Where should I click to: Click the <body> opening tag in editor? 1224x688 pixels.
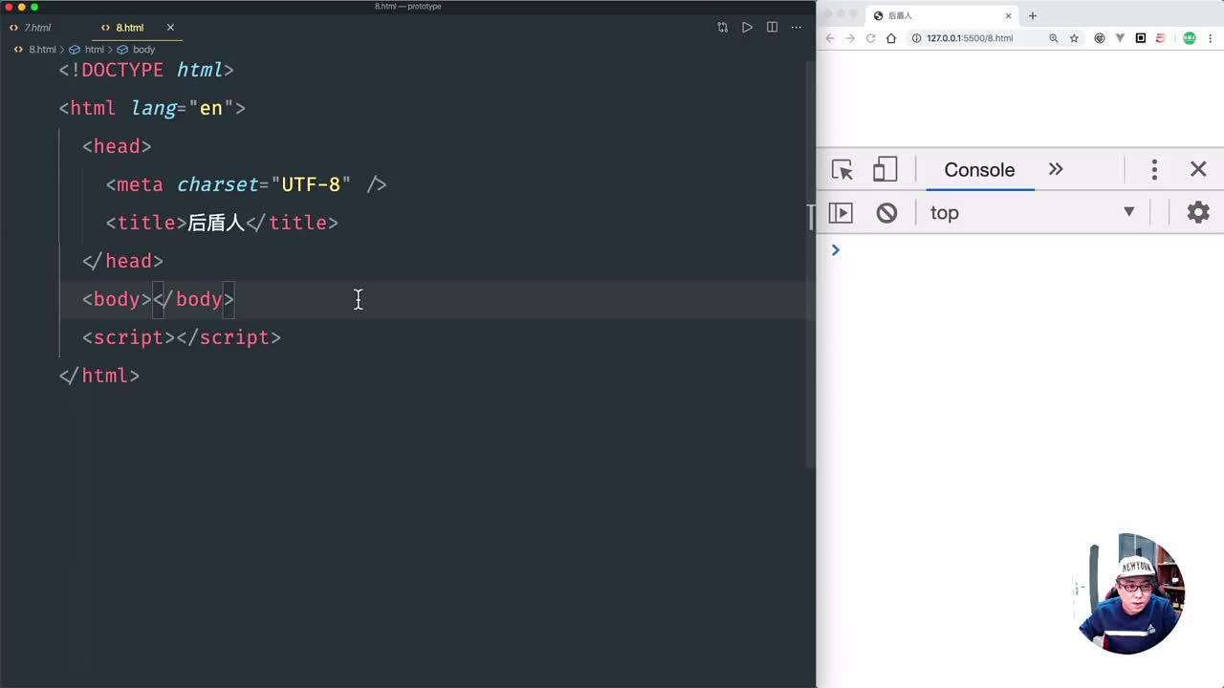117,299
